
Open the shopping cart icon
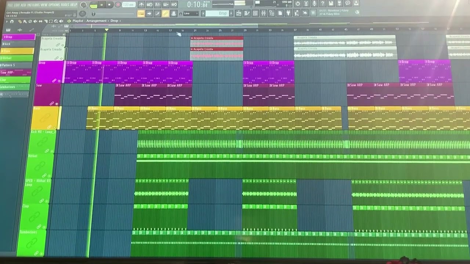[x=313, y=13]
